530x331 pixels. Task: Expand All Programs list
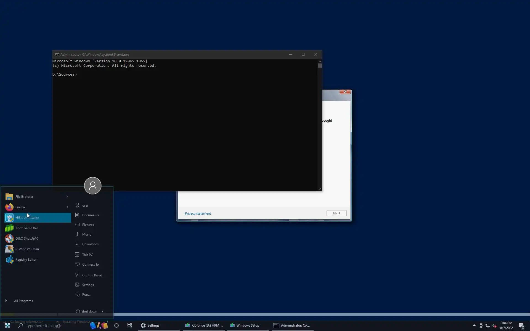23,301
